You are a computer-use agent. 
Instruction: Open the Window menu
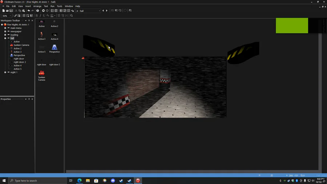[69, 6]
